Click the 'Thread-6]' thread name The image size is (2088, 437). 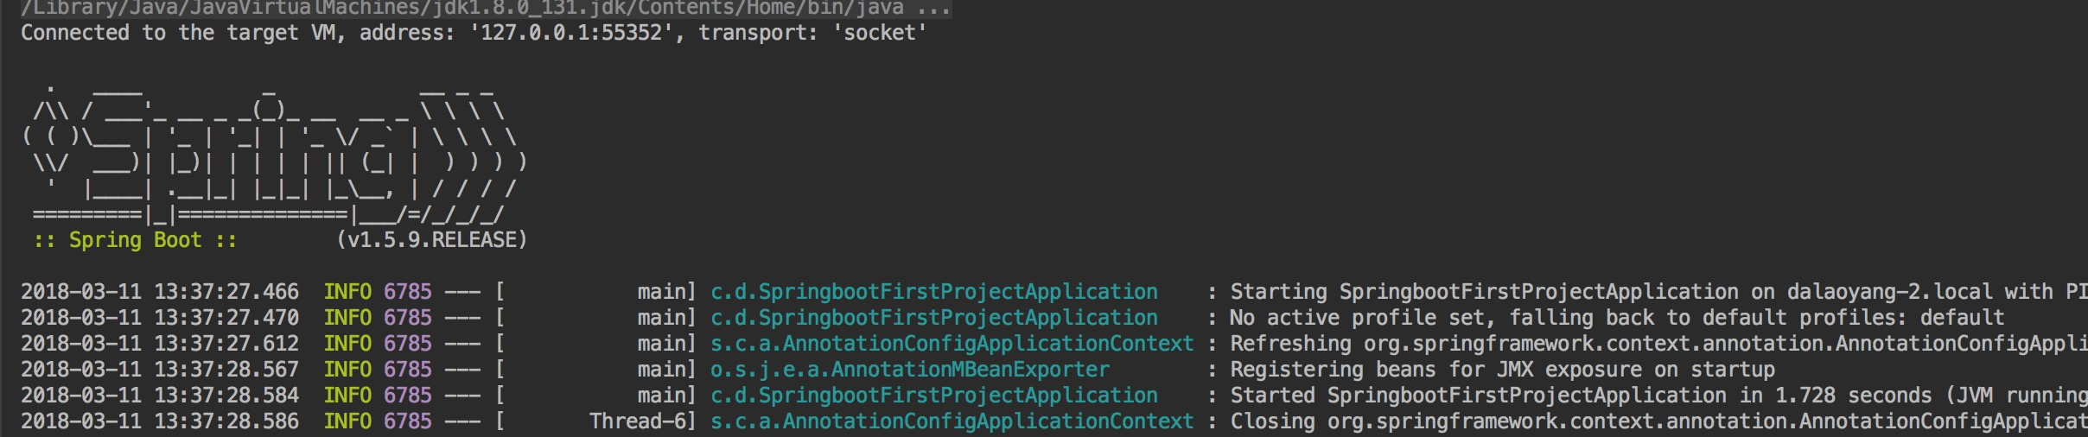coord(643,421)
